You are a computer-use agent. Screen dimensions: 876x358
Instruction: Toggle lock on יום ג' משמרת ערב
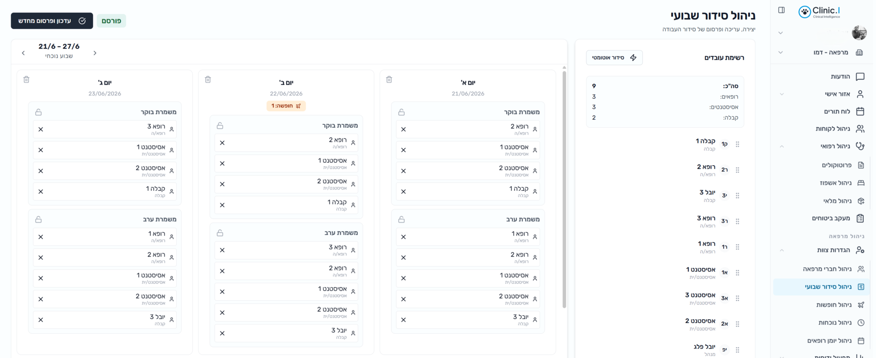38,220
